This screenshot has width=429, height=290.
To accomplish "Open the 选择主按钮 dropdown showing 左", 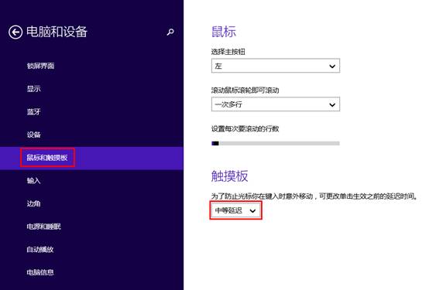I will [x=276, y=66].
